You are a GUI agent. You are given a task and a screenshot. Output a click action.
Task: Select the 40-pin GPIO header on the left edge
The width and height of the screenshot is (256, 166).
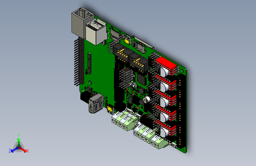79,61
